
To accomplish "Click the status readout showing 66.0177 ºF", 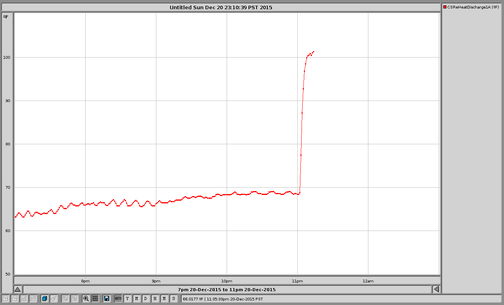I will 223,298.
